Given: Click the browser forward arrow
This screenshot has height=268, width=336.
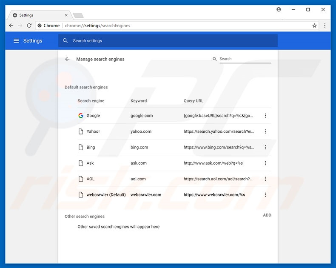Looking at the screenshot, I should [x=20, y=26].
